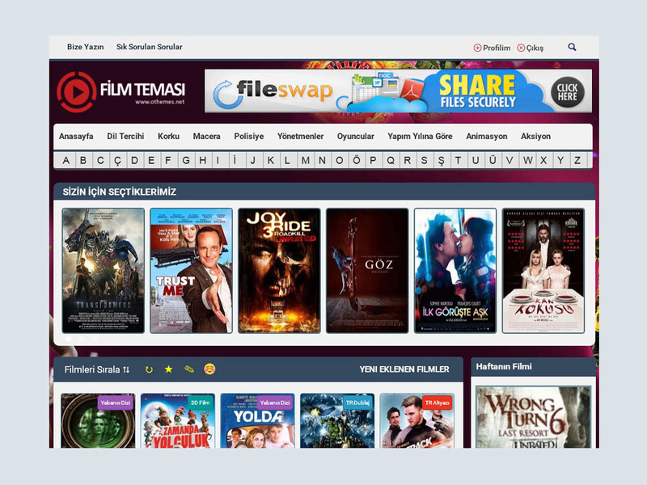Open the Yolda film thumbnail
The height and width of the screenshot is (485, 647).
point(257,420)
